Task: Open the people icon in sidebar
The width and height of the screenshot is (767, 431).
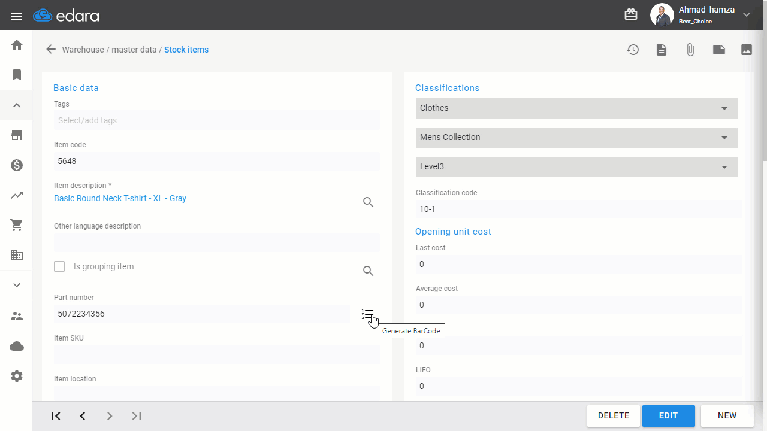Action: click(x=17, y=316)
